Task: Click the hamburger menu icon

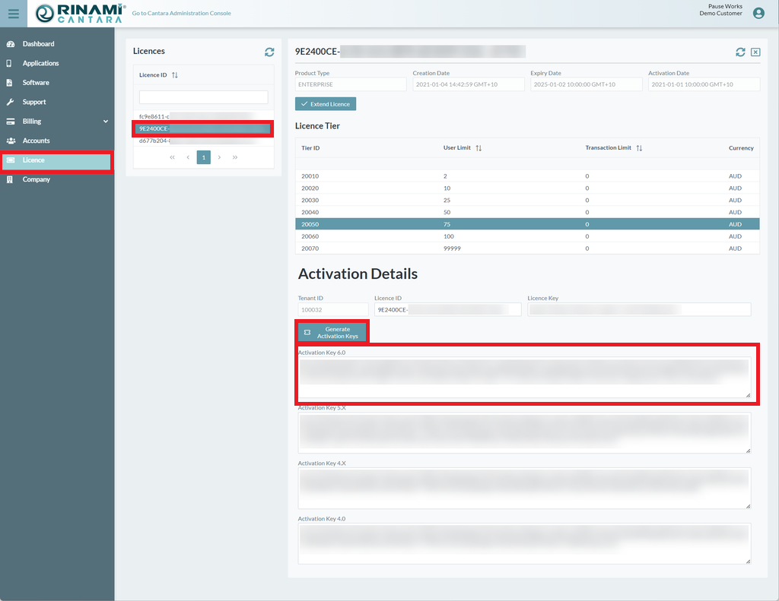Action: pos(14,14)
